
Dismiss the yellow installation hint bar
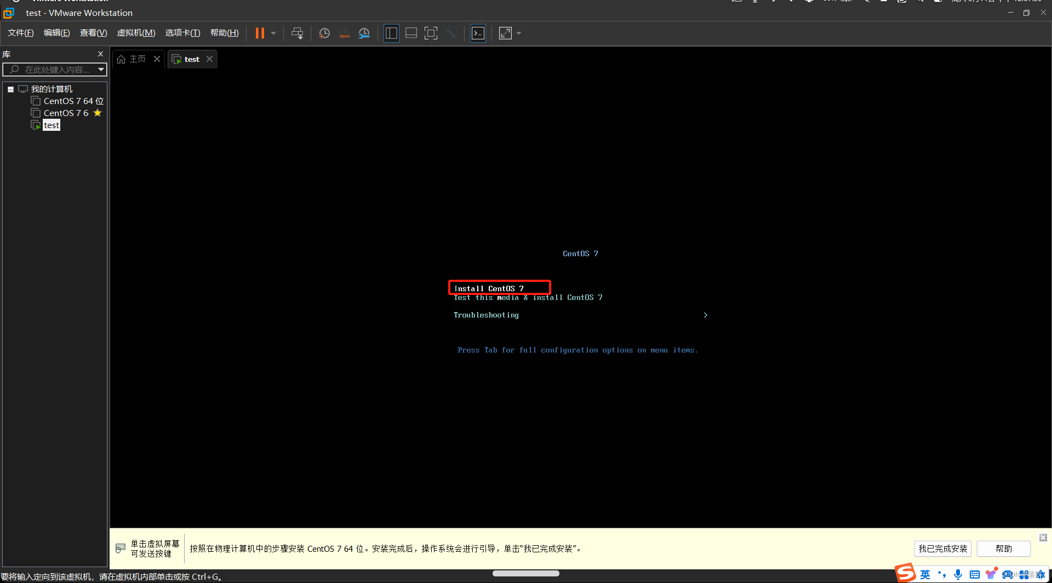[1043, 538]
